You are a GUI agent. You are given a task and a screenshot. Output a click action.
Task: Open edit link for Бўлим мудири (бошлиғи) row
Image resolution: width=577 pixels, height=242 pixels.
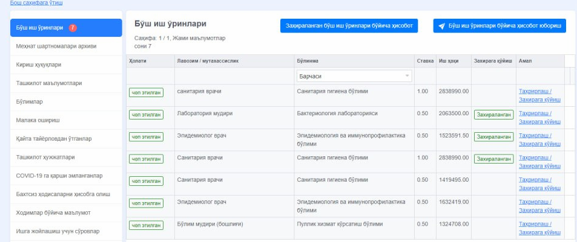pos(535,224)
